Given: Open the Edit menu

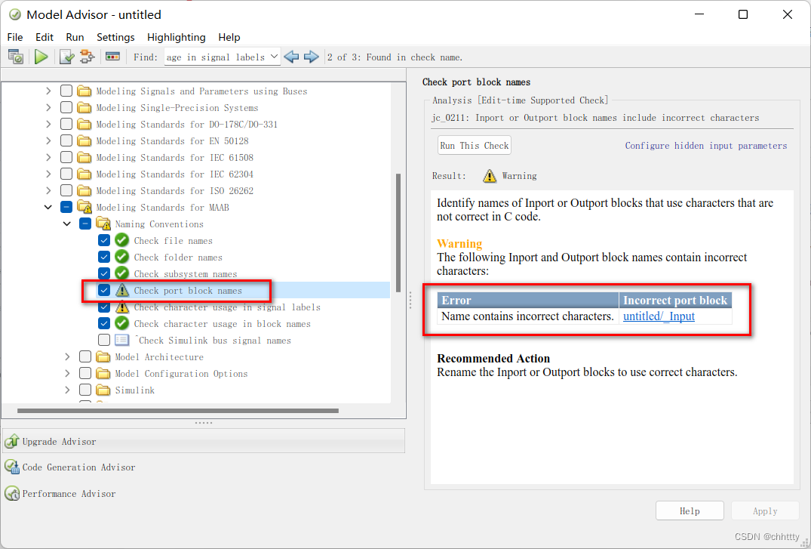Looking at the screenshot, I should click(x=45, y=37).
